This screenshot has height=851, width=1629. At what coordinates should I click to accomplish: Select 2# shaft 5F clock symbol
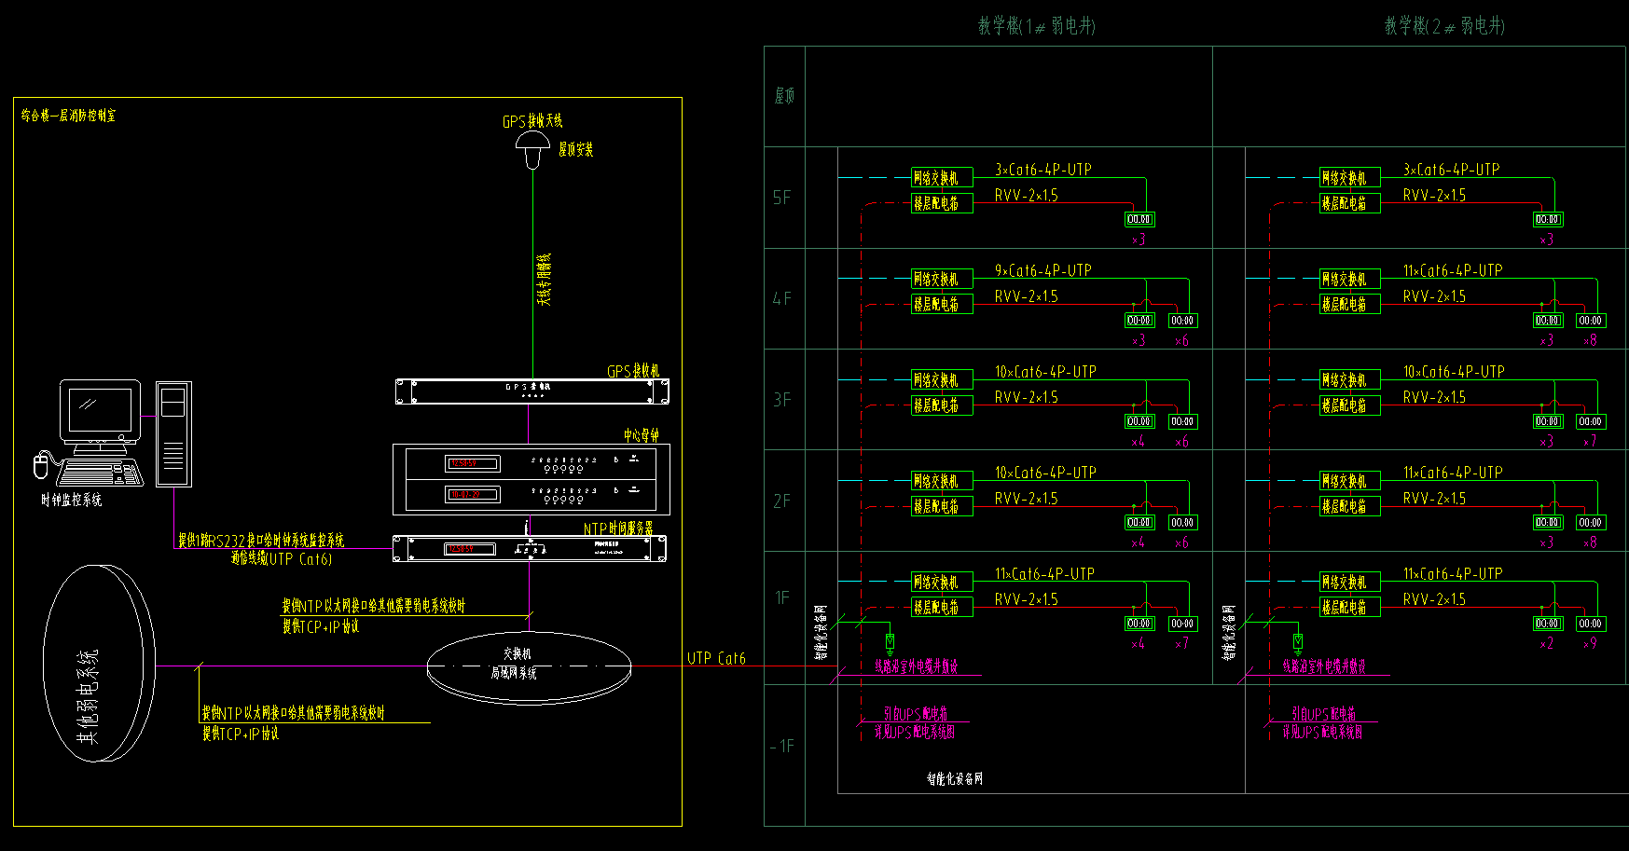[x=1548, y=220]
